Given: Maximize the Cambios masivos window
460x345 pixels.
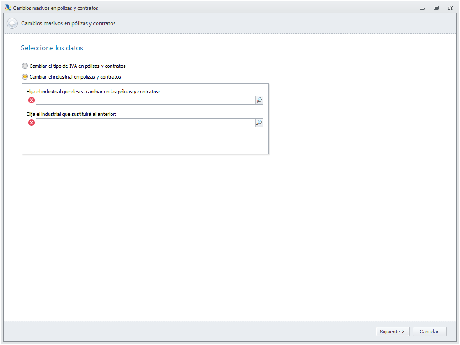Looking at the screenshot, I should coord(436,8).
